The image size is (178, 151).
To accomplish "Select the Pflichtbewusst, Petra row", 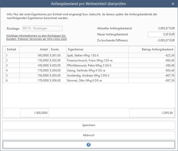I will tap(97, 65).
